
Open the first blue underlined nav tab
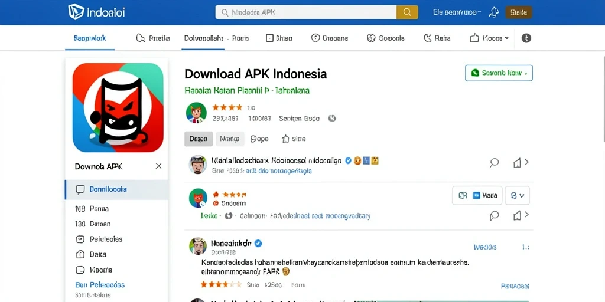(x=90, y=38)
